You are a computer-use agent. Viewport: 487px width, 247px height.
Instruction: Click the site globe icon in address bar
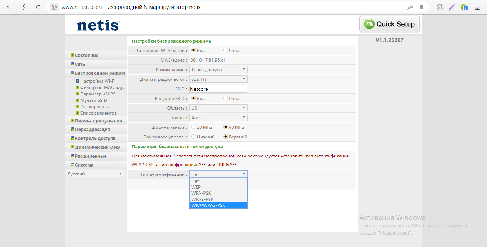click(54, 7)
